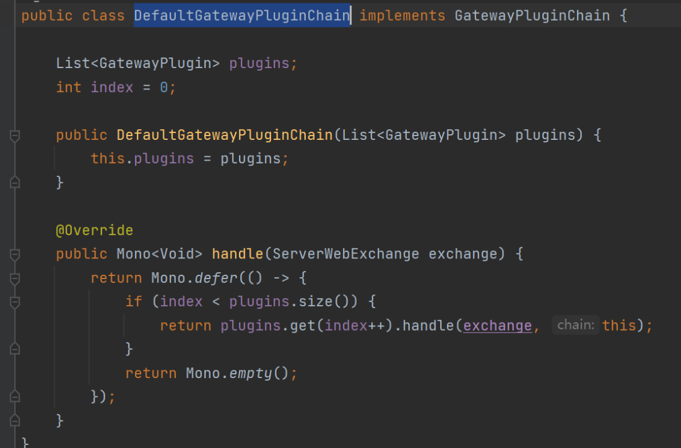Click 'index' in the int index = 0 line
The width and height of the screenshot is (681, 448).
click(112, 87)
